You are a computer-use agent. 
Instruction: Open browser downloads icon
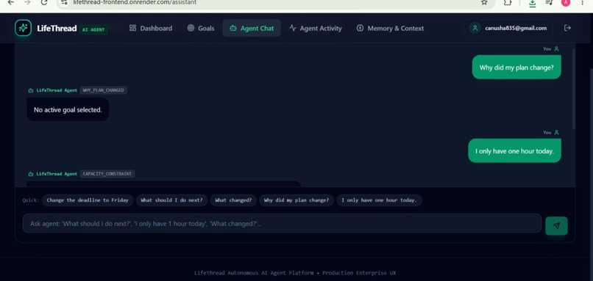[x=532, y=3]
